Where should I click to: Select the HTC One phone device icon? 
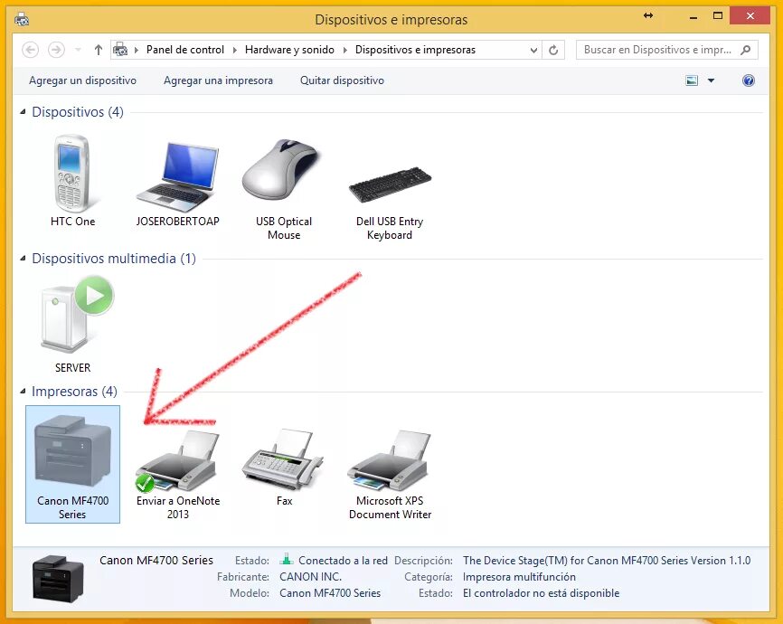[72, 180]
